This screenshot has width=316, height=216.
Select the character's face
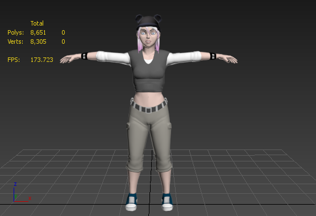[148, 38]
